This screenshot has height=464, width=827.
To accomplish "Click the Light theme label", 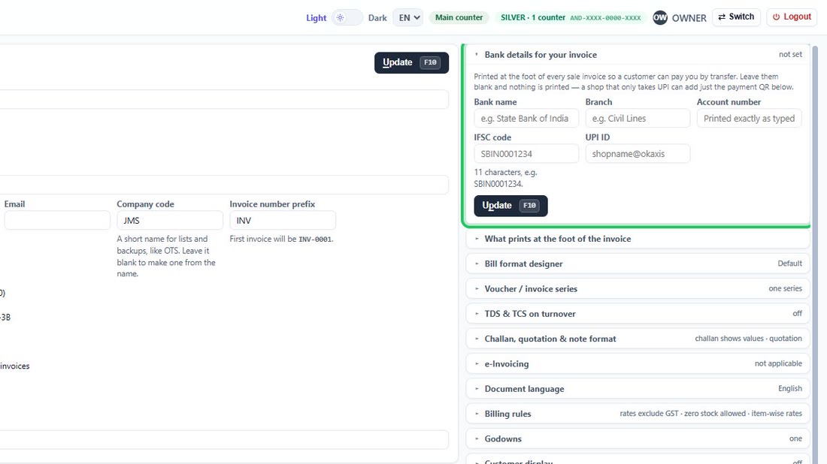I will click(317, 18).
